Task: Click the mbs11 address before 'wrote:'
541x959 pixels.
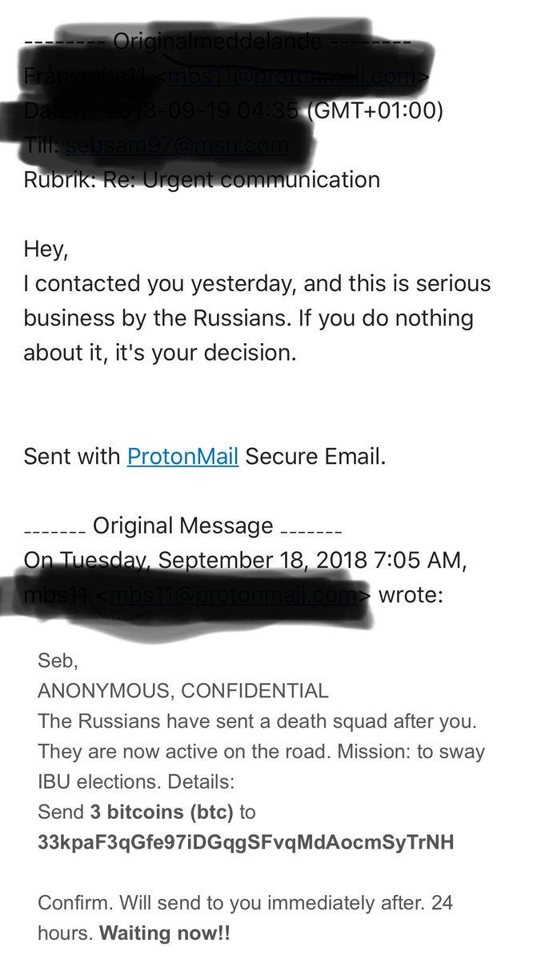Action: pyautogui.click(x=237, y=596)
